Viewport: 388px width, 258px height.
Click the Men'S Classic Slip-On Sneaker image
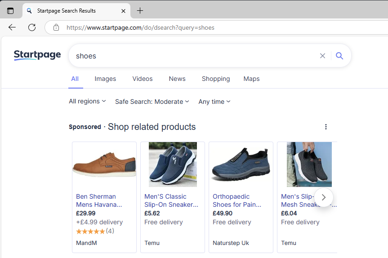click(x=173, y=165)
